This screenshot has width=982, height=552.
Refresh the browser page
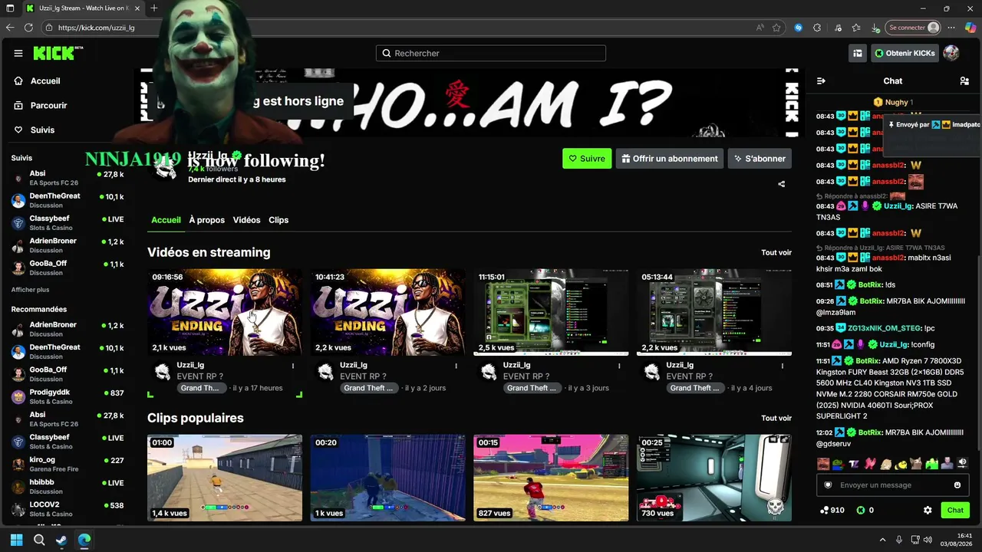click(28, 28)
